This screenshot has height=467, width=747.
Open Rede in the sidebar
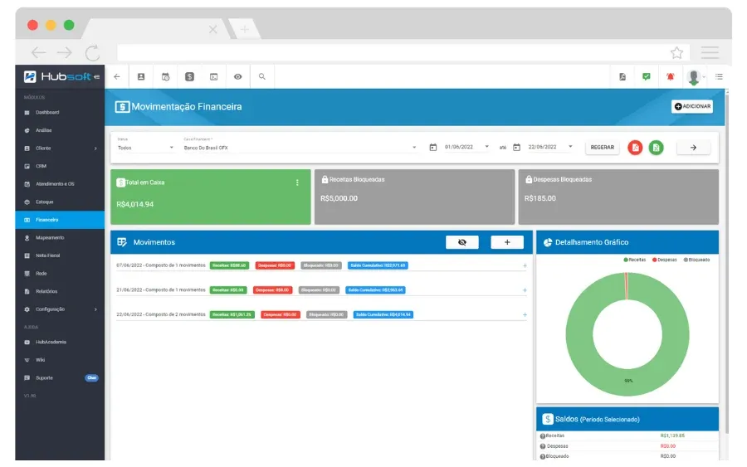60,274
